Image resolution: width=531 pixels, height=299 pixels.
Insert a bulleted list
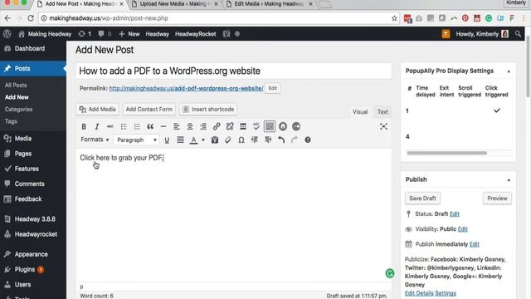pos(124,126)
